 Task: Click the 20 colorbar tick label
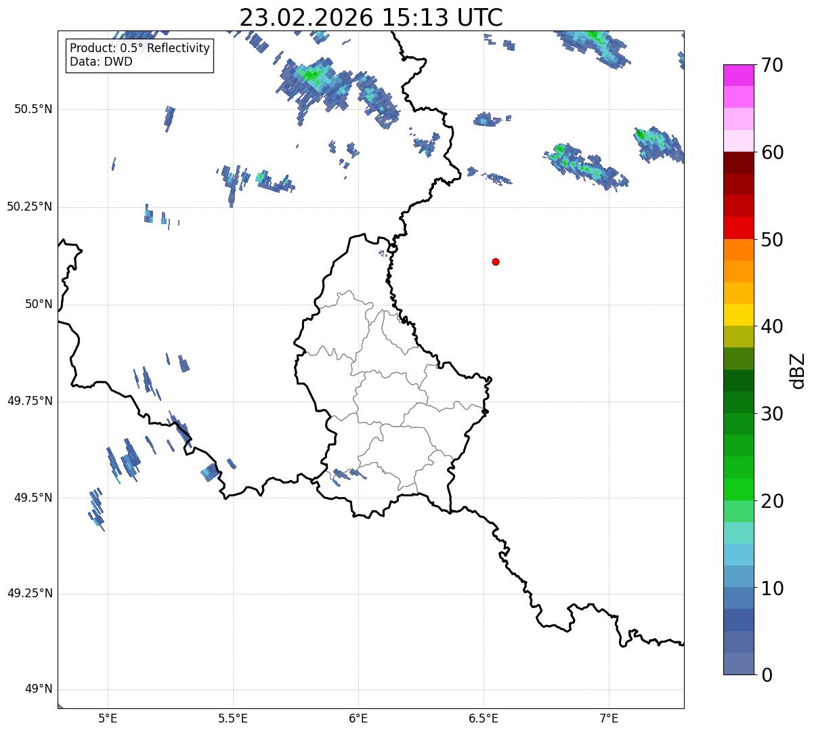772,501
